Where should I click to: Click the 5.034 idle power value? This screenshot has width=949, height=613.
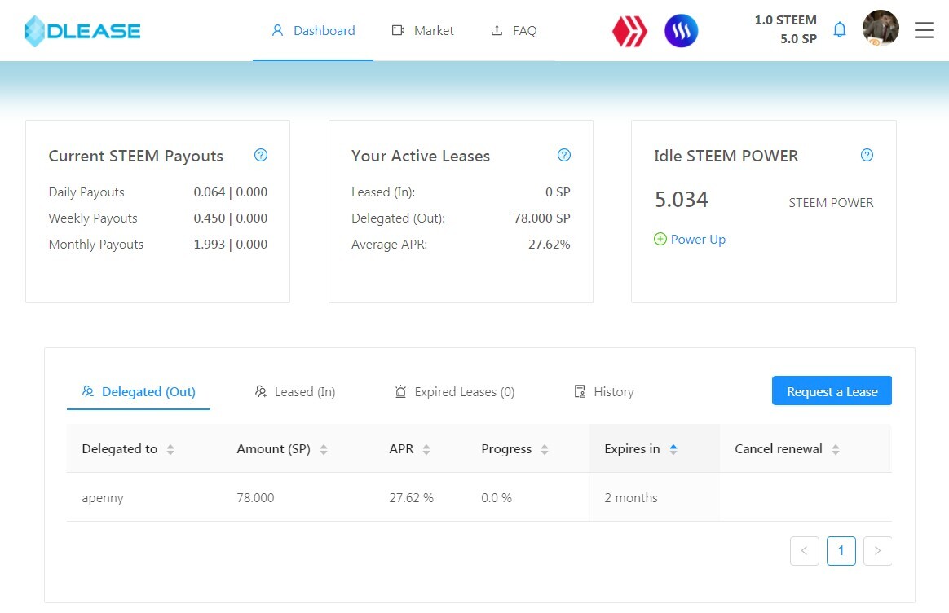(681, 200)
